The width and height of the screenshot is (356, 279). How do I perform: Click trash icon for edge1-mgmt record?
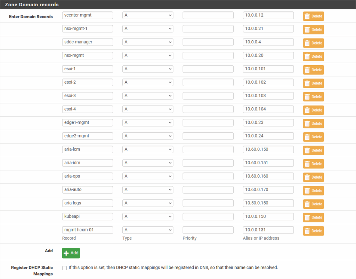(x=307, y=124)
